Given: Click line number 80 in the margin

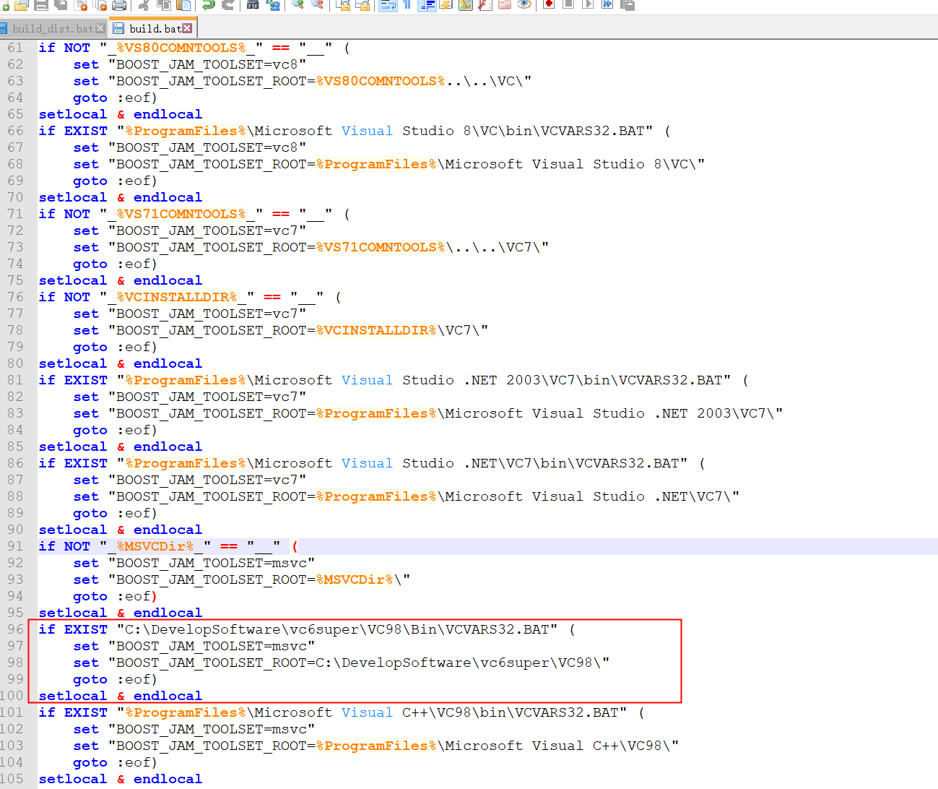Looking at the screenshot, I should click(x=15, y=363).
